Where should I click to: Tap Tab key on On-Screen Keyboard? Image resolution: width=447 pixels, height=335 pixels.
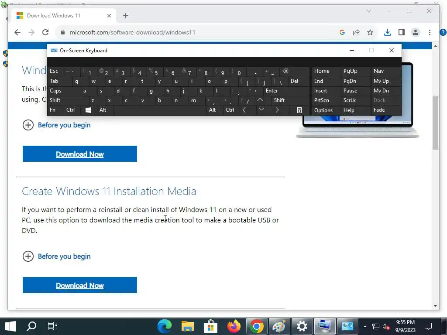pos(60,81)
